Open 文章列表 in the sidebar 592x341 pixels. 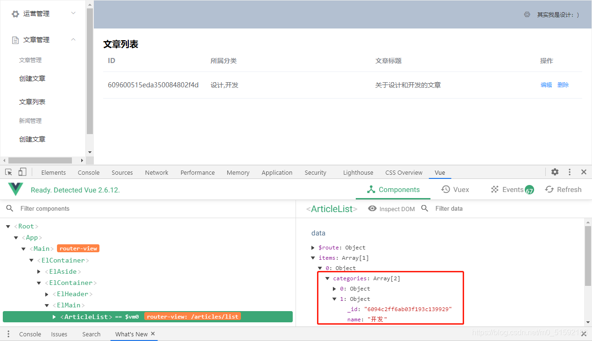[32, 102]
